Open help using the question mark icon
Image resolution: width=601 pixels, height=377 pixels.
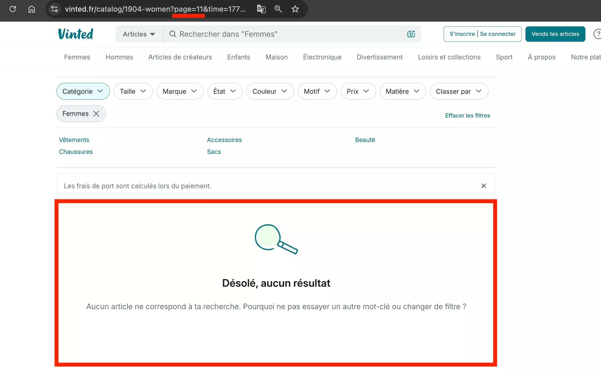pos(597,34)
